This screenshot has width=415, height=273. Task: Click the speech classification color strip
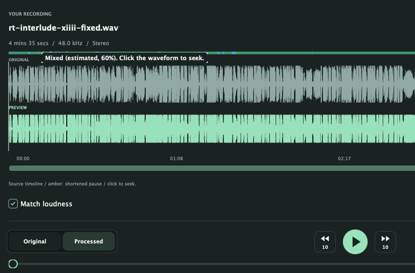(212, 53)
